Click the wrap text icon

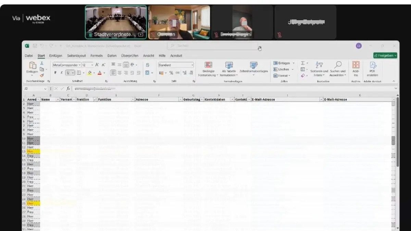click(x=148, y=65)
